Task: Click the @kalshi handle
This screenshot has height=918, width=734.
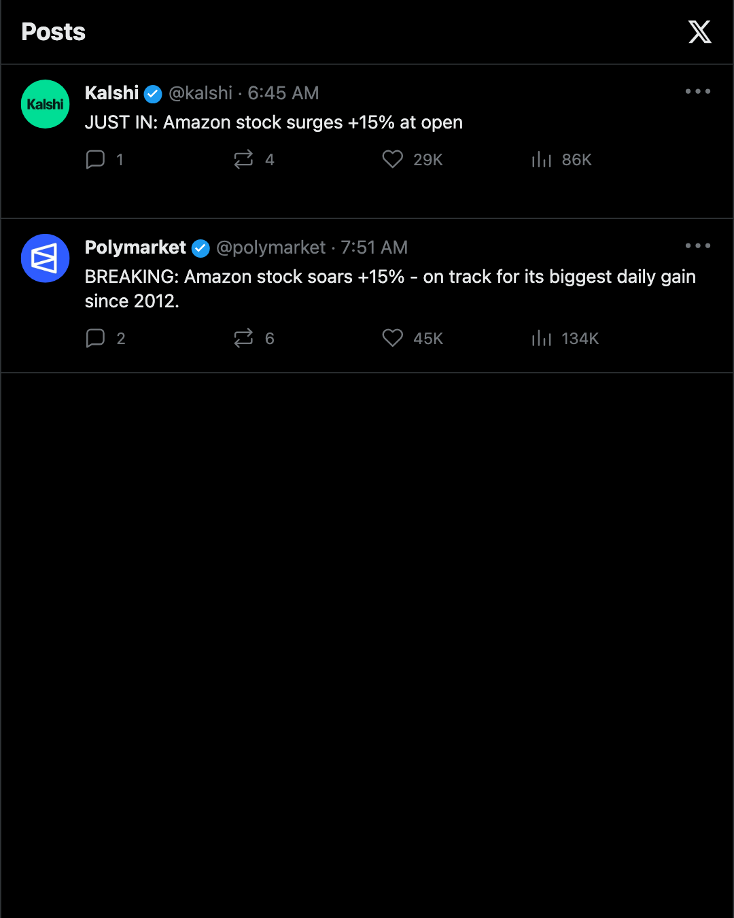Action: [x=200, y=93]
